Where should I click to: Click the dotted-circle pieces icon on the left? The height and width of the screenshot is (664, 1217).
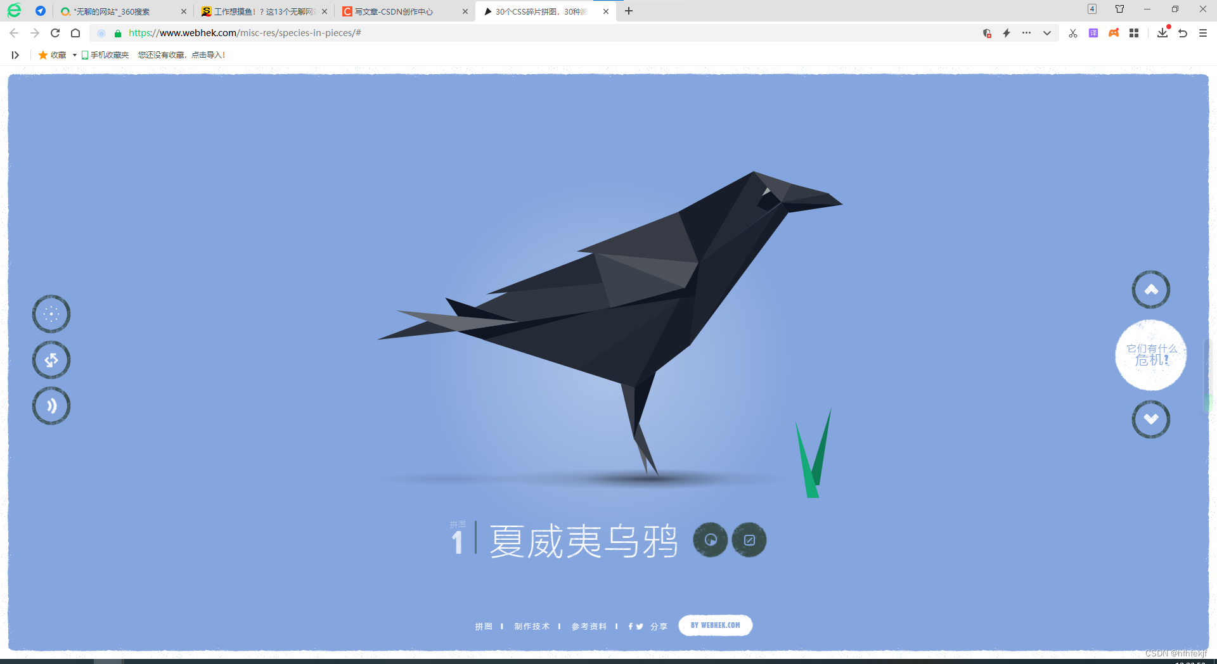51,314
